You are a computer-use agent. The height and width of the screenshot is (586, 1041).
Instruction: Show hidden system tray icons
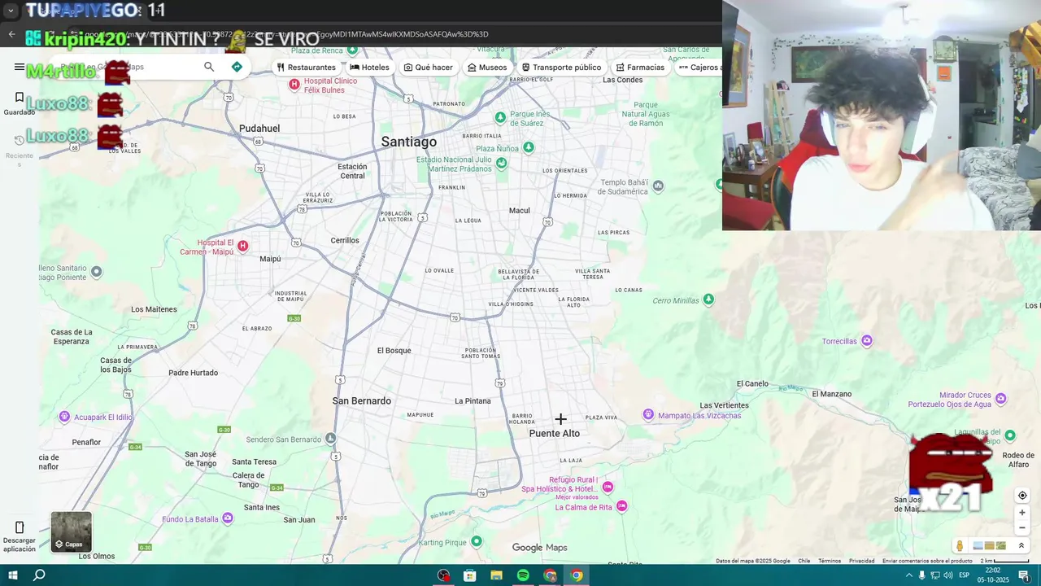(909, 575)
